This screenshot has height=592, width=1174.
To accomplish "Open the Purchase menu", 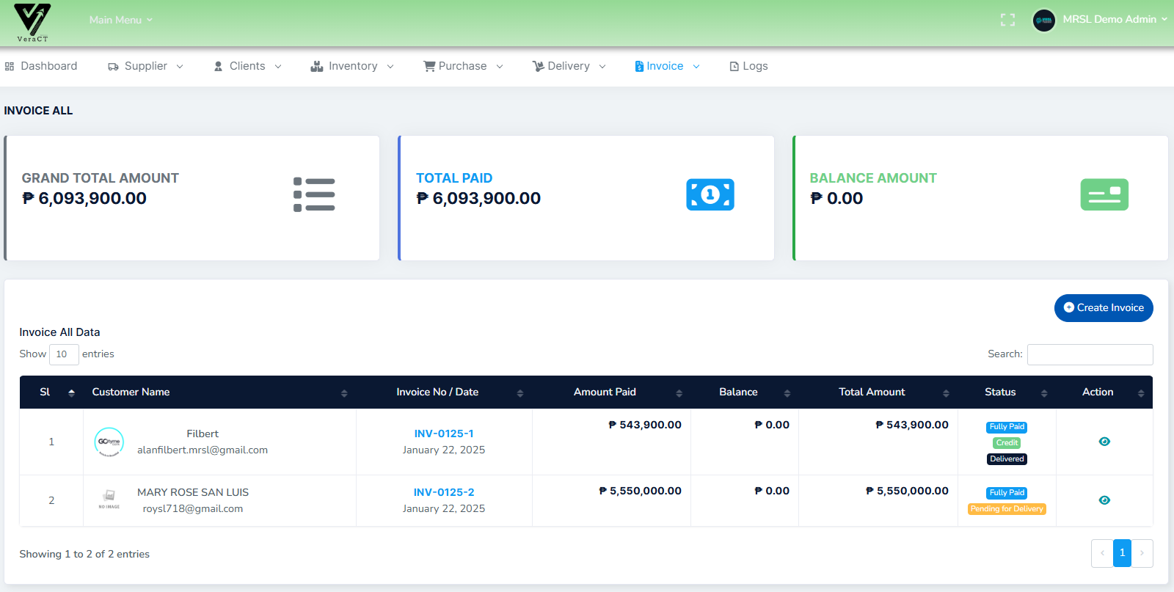I will [x=463, y=66].
